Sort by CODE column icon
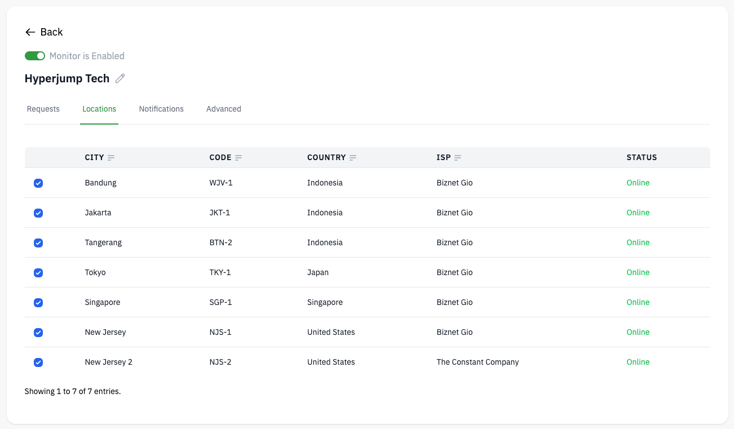This screenshot has width=734, height=429. [238, 158]
